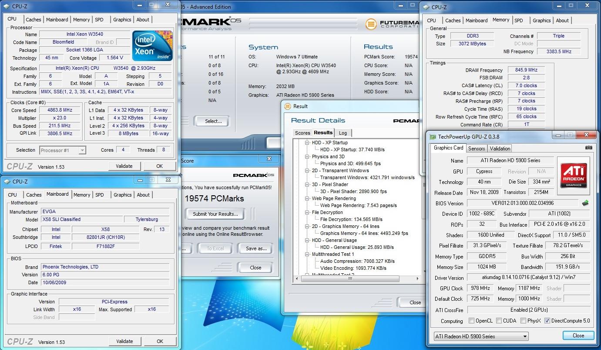Click title icon of CPU-Z Mainboard window

click(x=7, y=181)
